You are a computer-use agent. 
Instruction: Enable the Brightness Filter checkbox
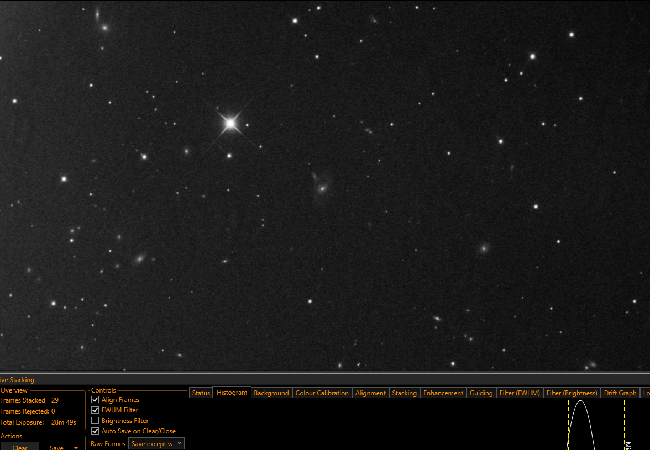[x=95, y=421]
